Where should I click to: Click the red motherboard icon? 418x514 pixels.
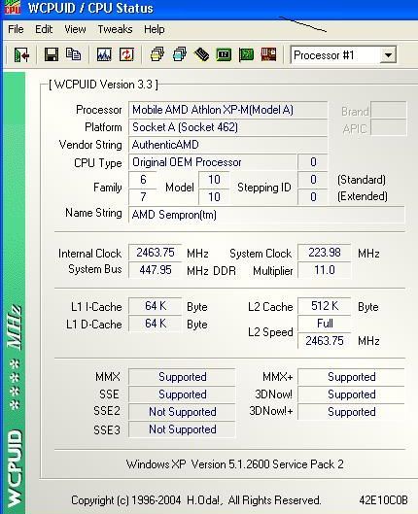[268, 54]
